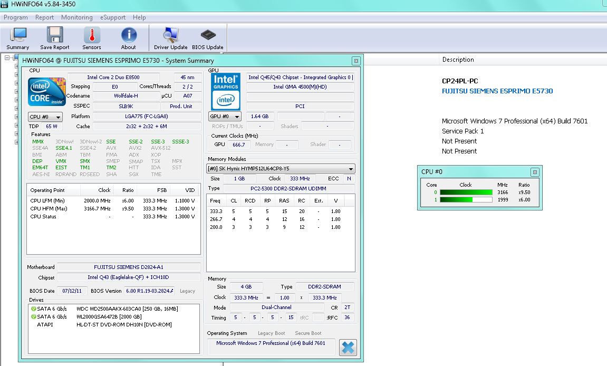Close the CPU #0 clock window
607x366 pixels.
pyautogui.click(x=535, y=172)
